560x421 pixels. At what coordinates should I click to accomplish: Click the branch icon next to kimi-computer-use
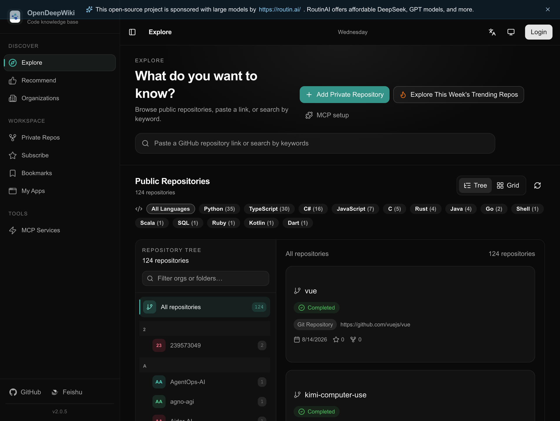pos(297,395)
